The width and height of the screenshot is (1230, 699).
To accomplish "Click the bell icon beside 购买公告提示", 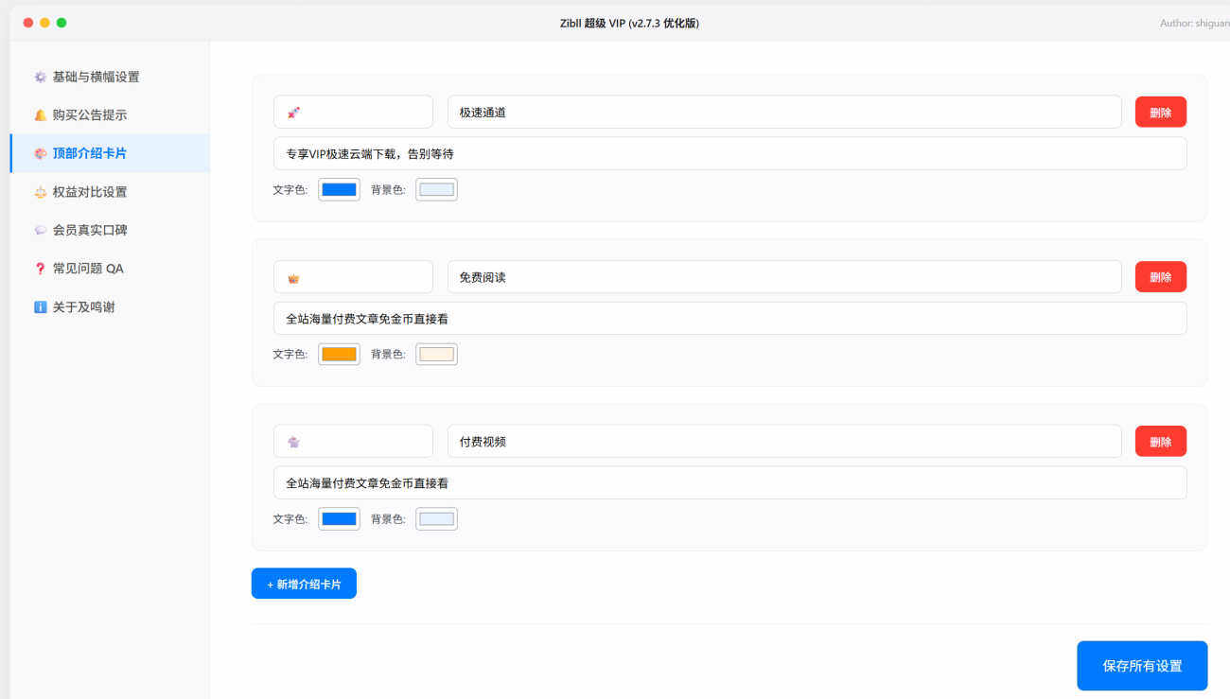I will point(40,115).
